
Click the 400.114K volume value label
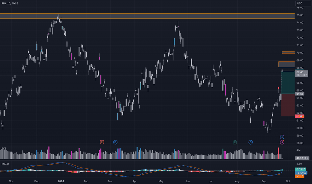click(x=302, y=158)
